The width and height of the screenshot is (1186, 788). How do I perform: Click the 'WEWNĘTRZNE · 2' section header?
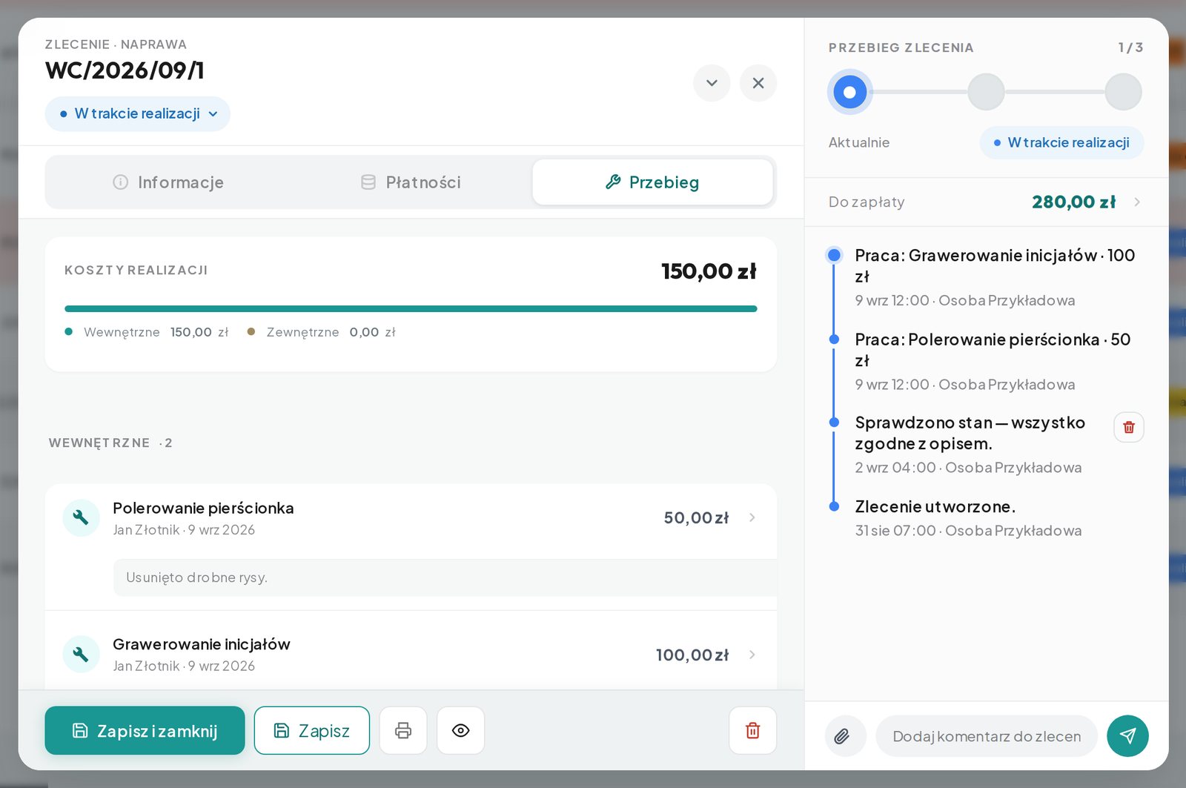pyautogui.click(x=110, y=443)
